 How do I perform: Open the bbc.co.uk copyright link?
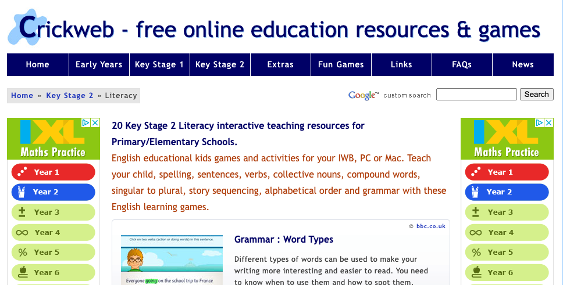[430, 226]
